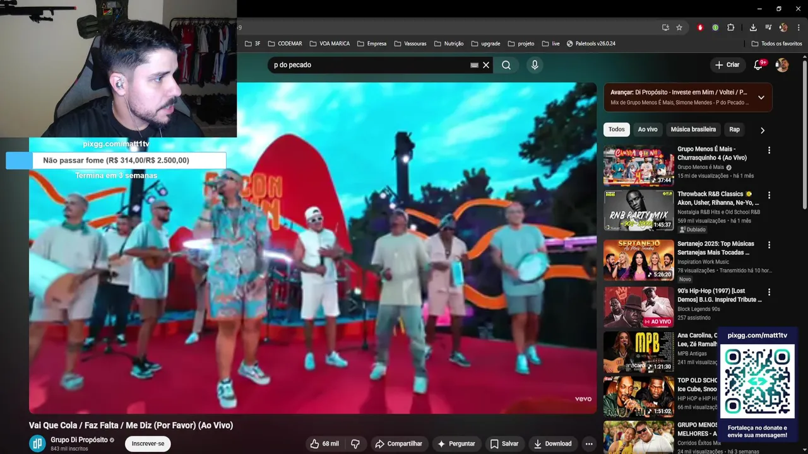Open options for Churrasquinho 4 video
The width and height of the screenshot is (808, 454).
pyautogui.click(x=769, y=151)
